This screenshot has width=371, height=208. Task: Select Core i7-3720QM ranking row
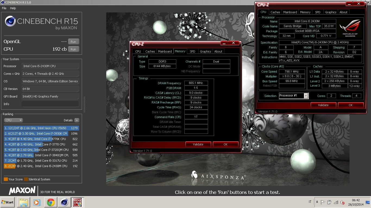pyautogui.click(x=41, y=150)
